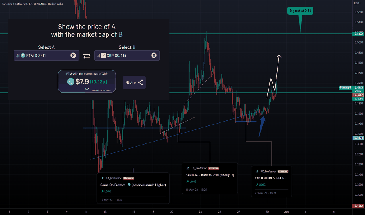365x215 pixels.
Task: Open the 'FANTOM ON SUPPORT' idea card
Action: pyautogui.click(x=271, y=181)
